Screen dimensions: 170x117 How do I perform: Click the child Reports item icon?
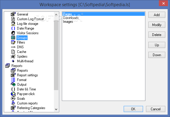click(13, 70)
